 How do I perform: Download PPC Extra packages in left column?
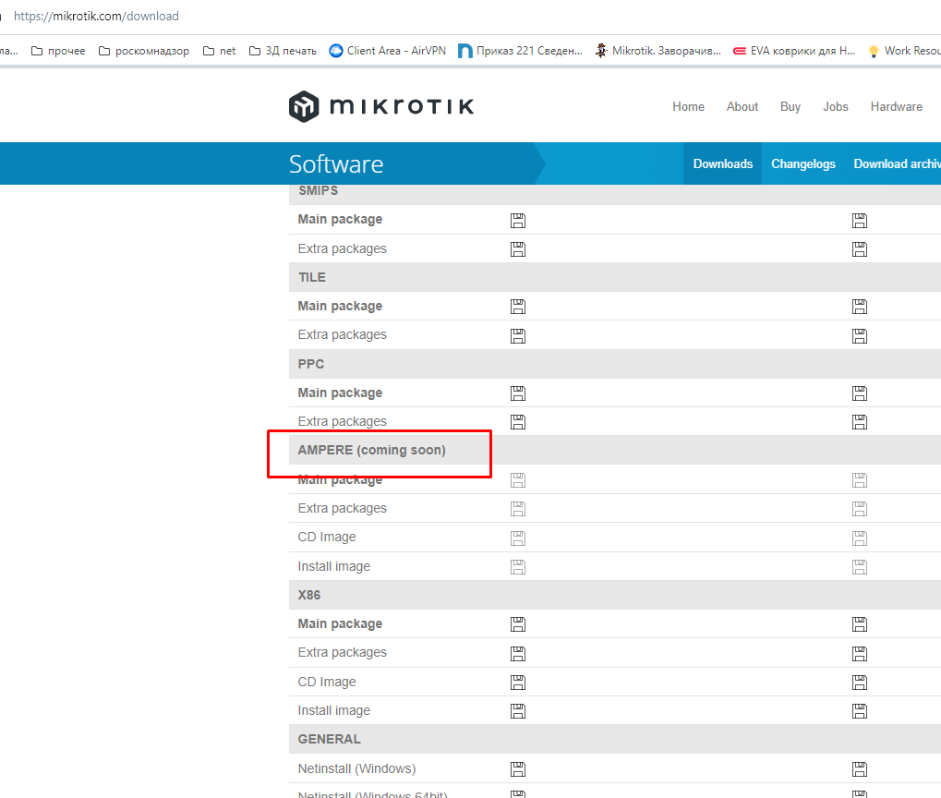click(518, 422)
